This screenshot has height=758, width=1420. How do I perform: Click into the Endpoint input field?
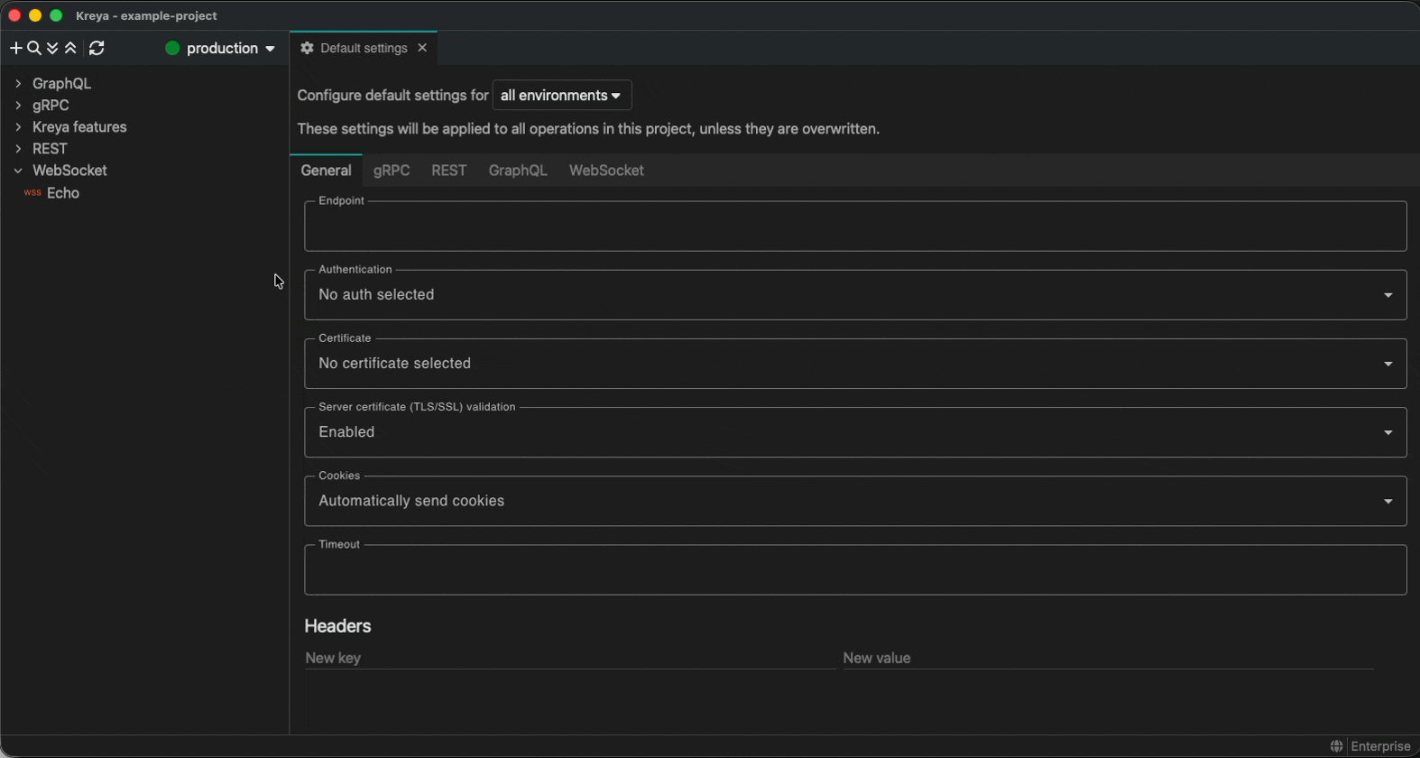click(855, 226)
